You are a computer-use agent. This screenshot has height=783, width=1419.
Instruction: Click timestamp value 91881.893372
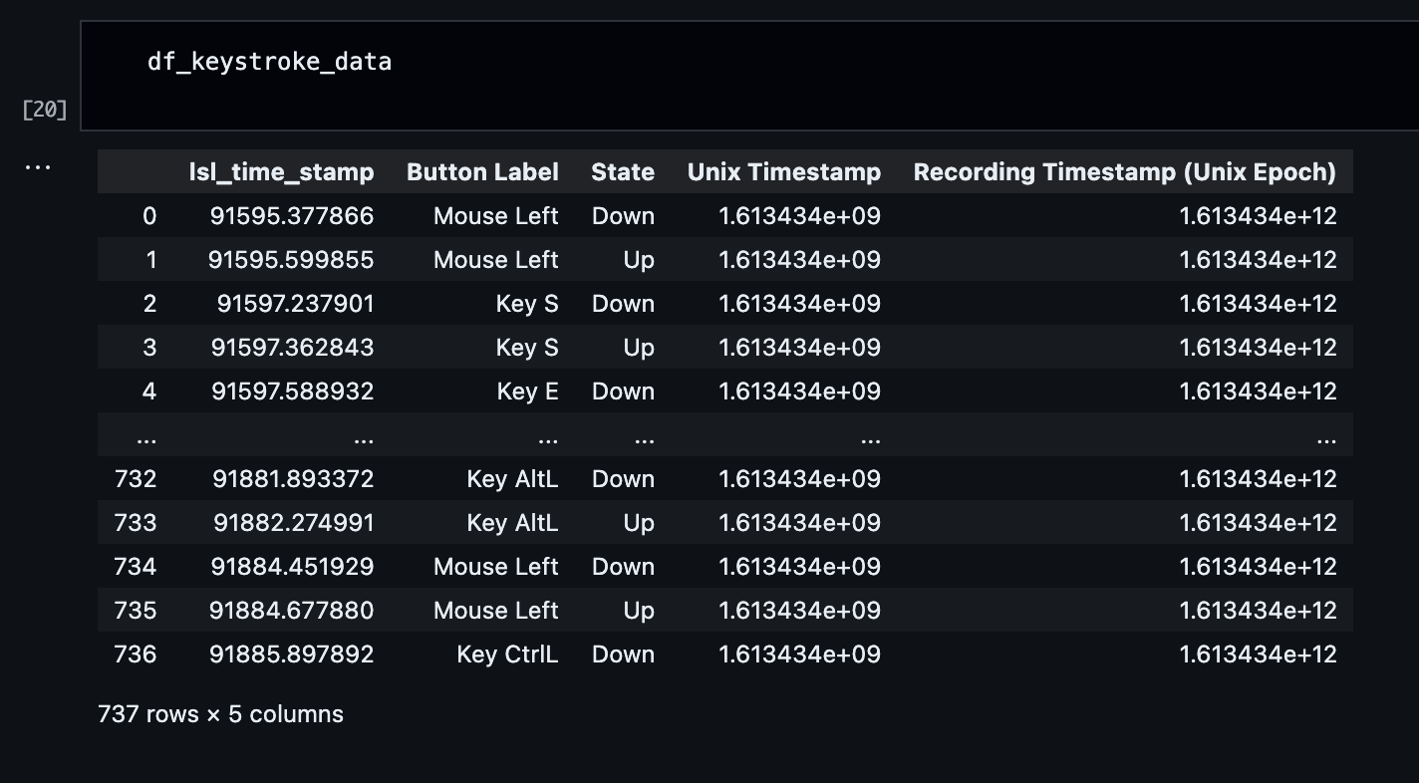(x=293, y=479)
